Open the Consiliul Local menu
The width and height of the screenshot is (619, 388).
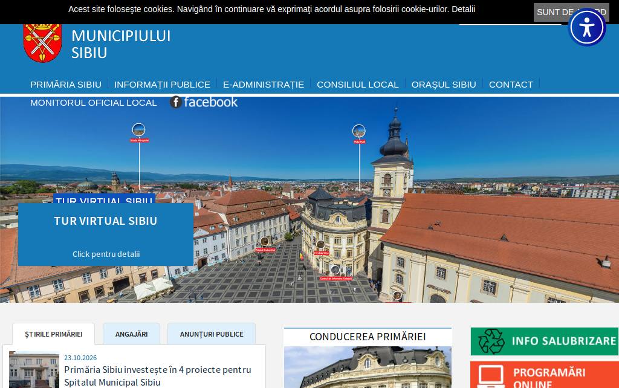358,85
